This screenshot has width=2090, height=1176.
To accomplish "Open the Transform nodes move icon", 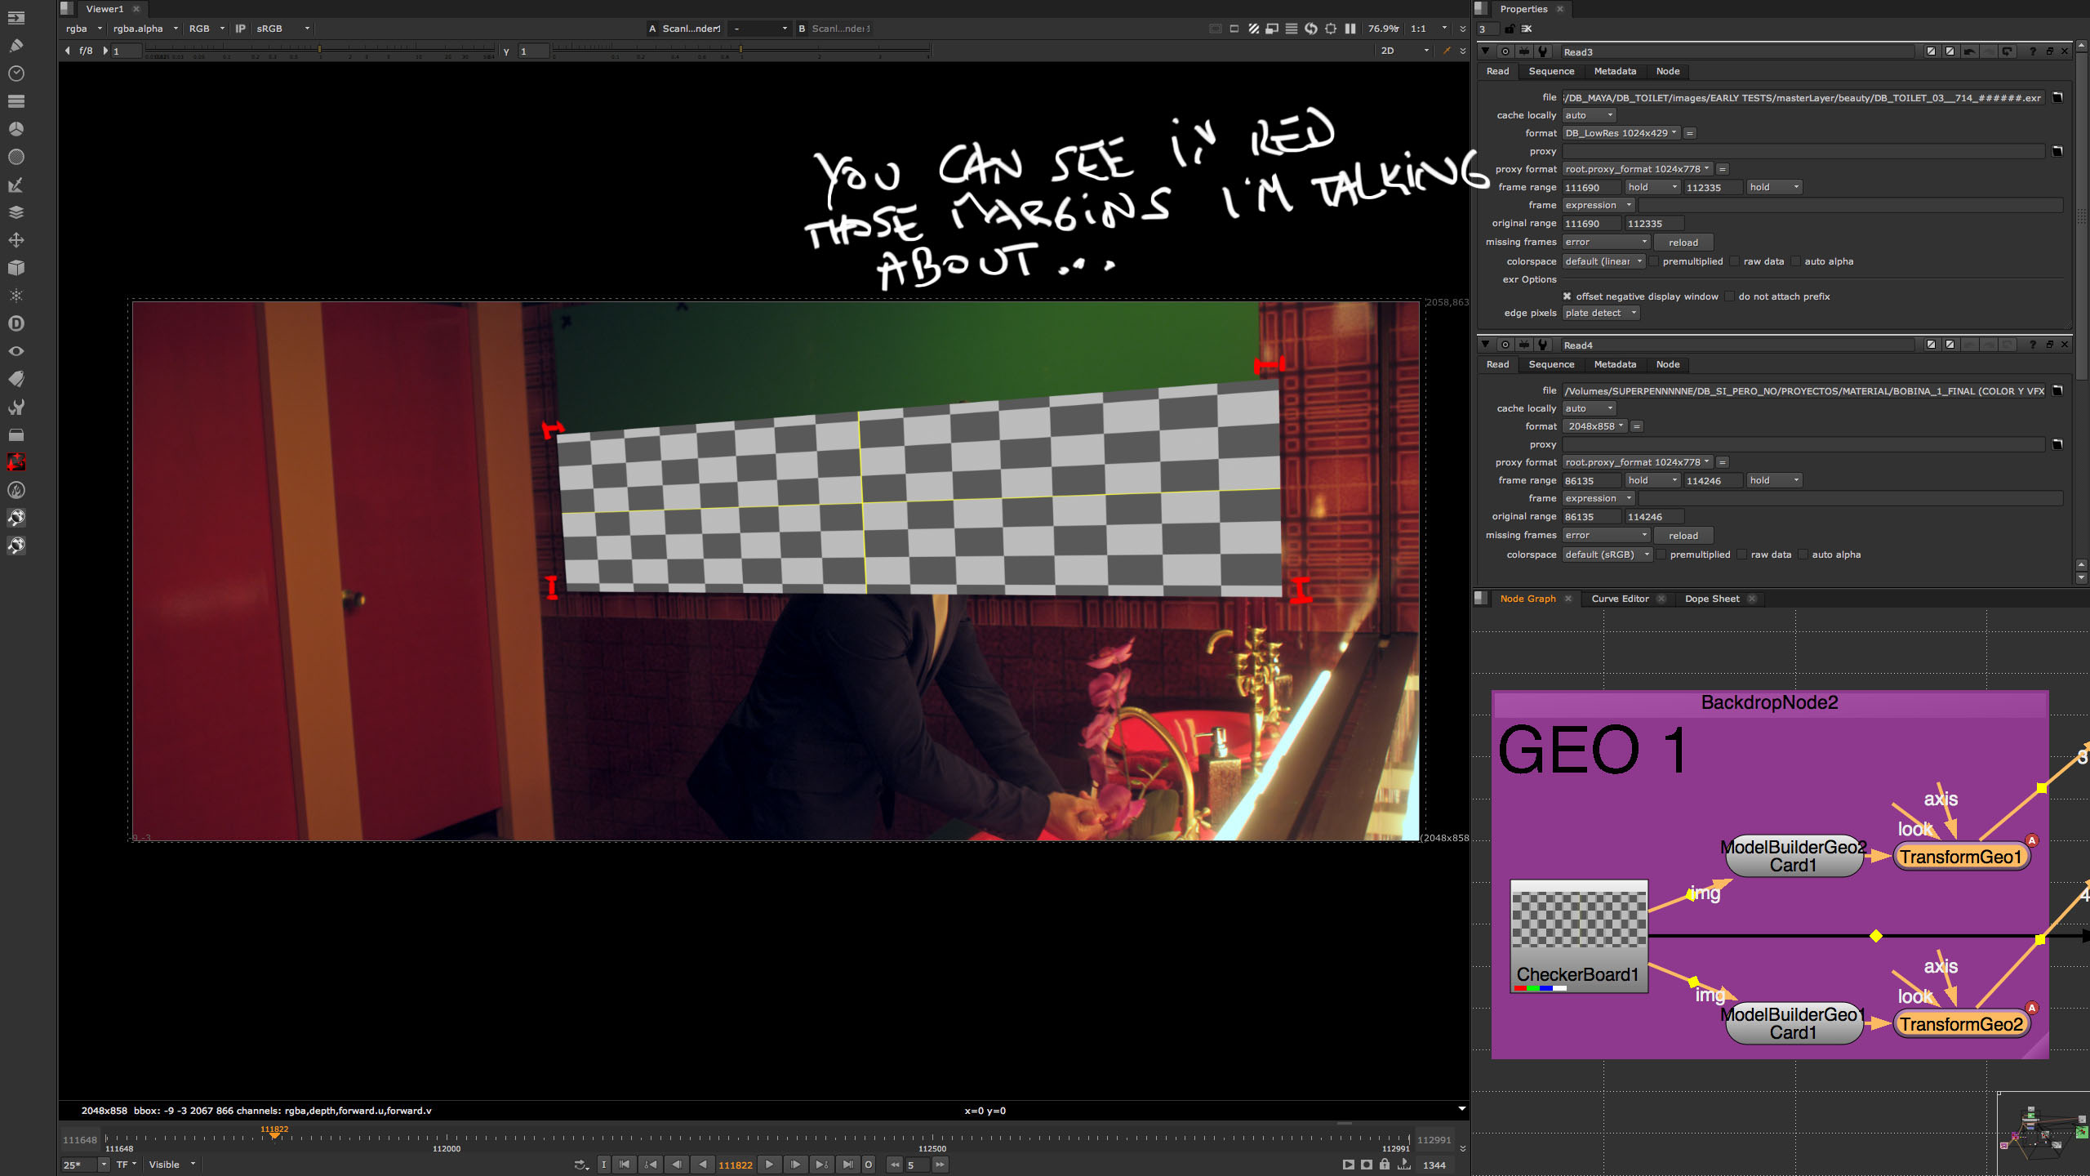I will [x=16, y=240].
